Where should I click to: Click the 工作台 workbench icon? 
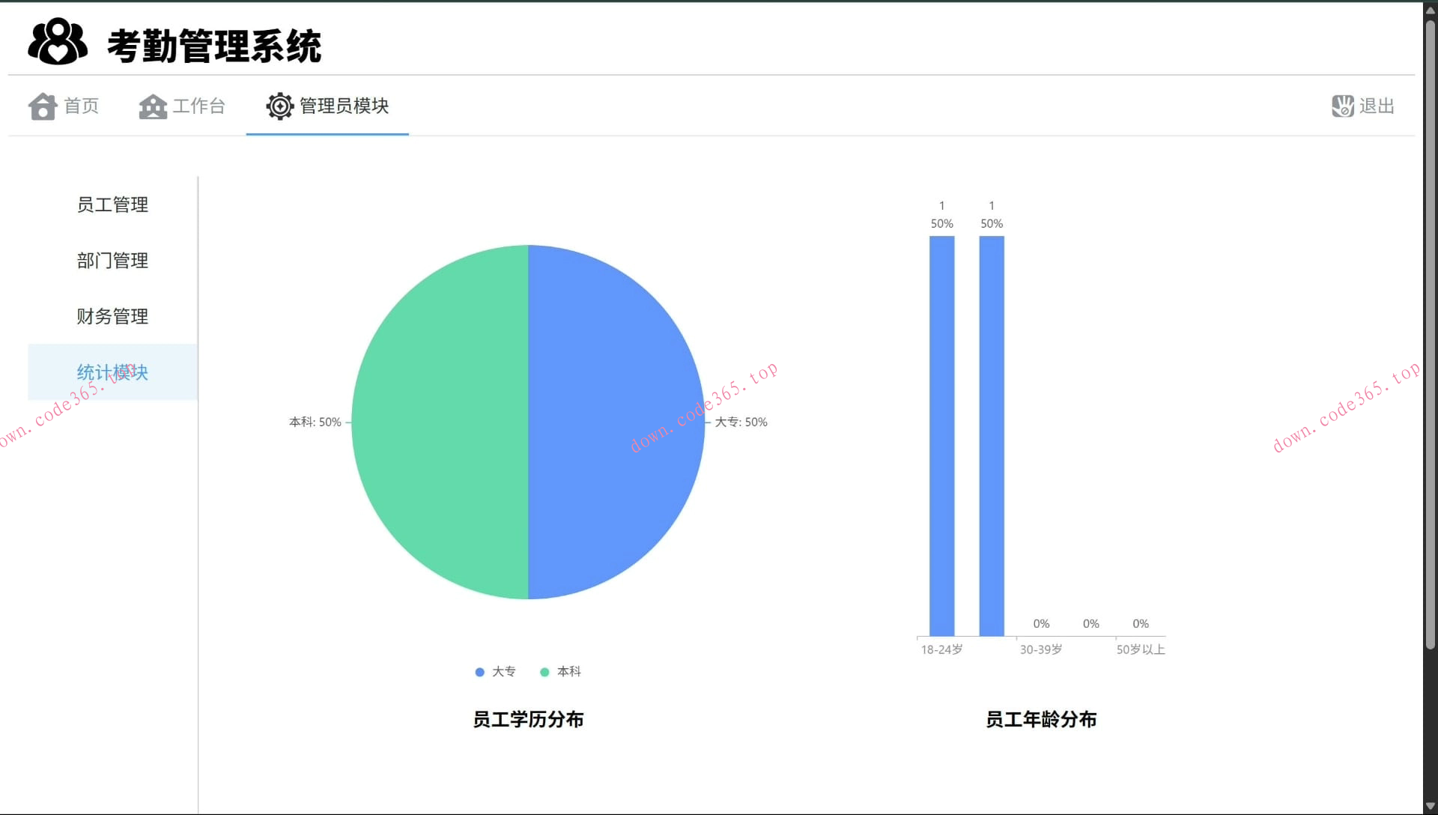[x=152, y=106]
